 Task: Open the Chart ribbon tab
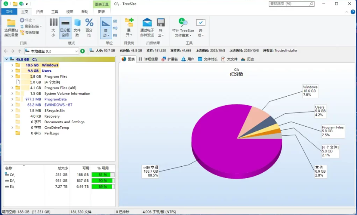(101, 11)
